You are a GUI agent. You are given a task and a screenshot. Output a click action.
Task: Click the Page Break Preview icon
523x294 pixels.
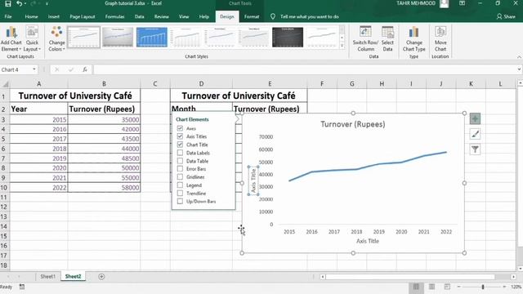447,287
